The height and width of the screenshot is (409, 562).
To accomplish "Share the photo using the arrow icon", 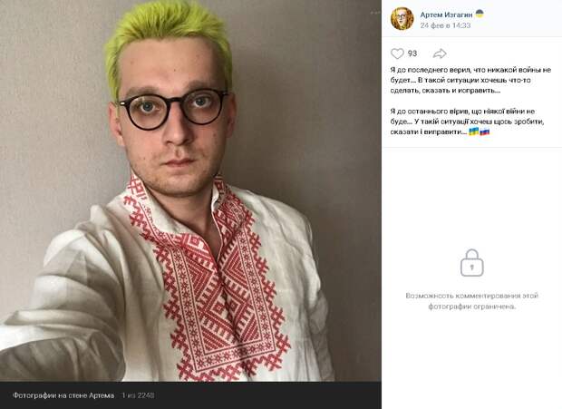I will [x=440, y=54].
